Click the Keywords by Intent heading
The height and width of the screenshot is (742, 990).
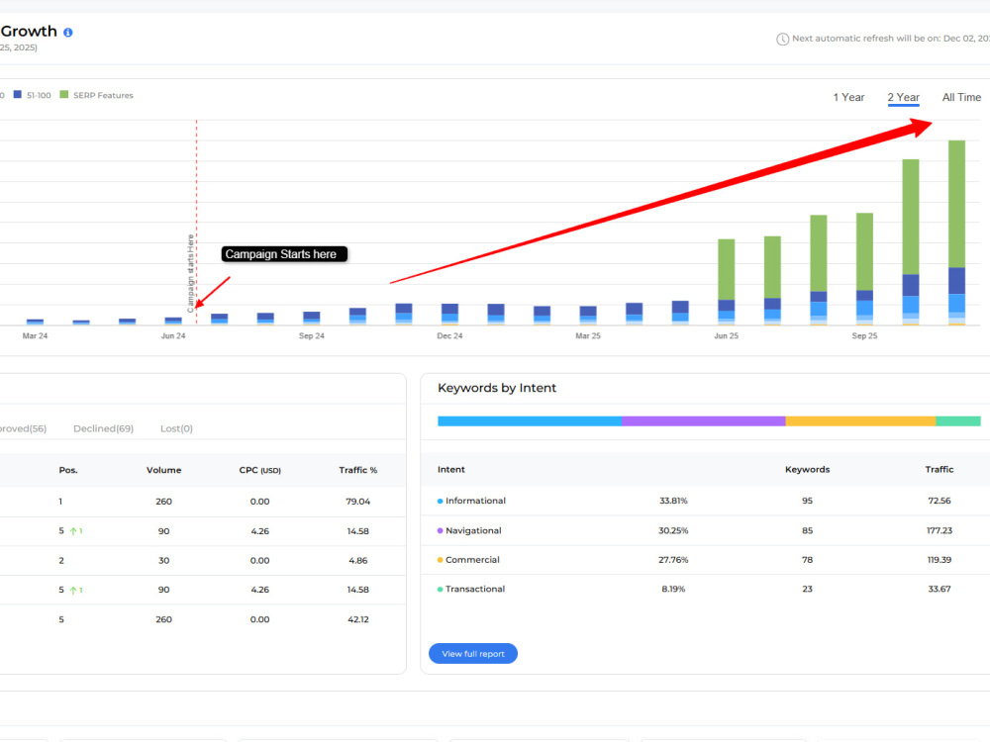497,388
